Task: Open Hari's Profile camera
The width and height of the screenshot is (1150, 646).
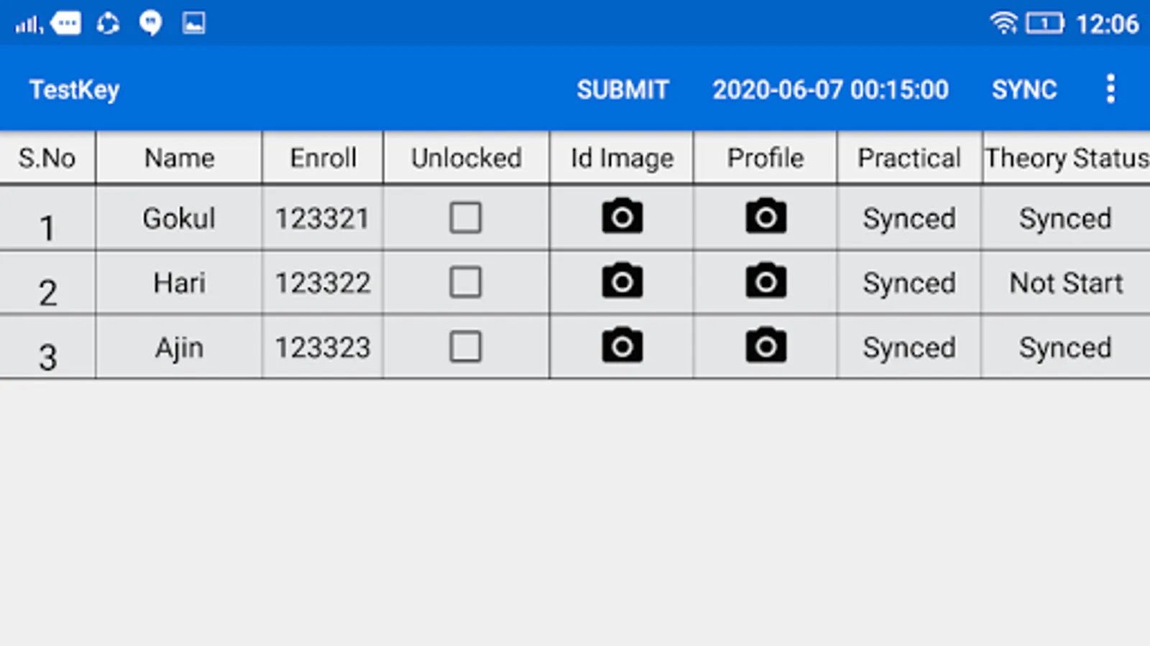Action: [x=765, y=281]
